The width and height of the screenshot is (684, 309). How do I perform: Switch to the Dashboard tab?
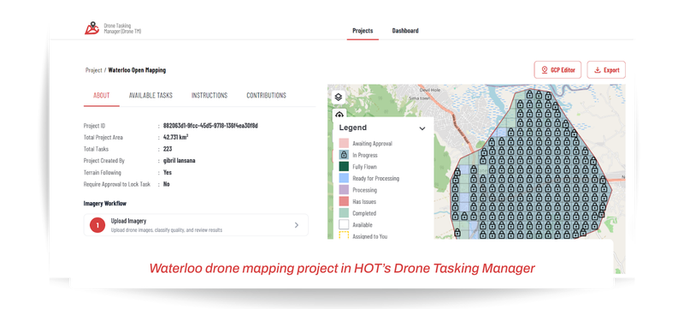pos(405,31)
